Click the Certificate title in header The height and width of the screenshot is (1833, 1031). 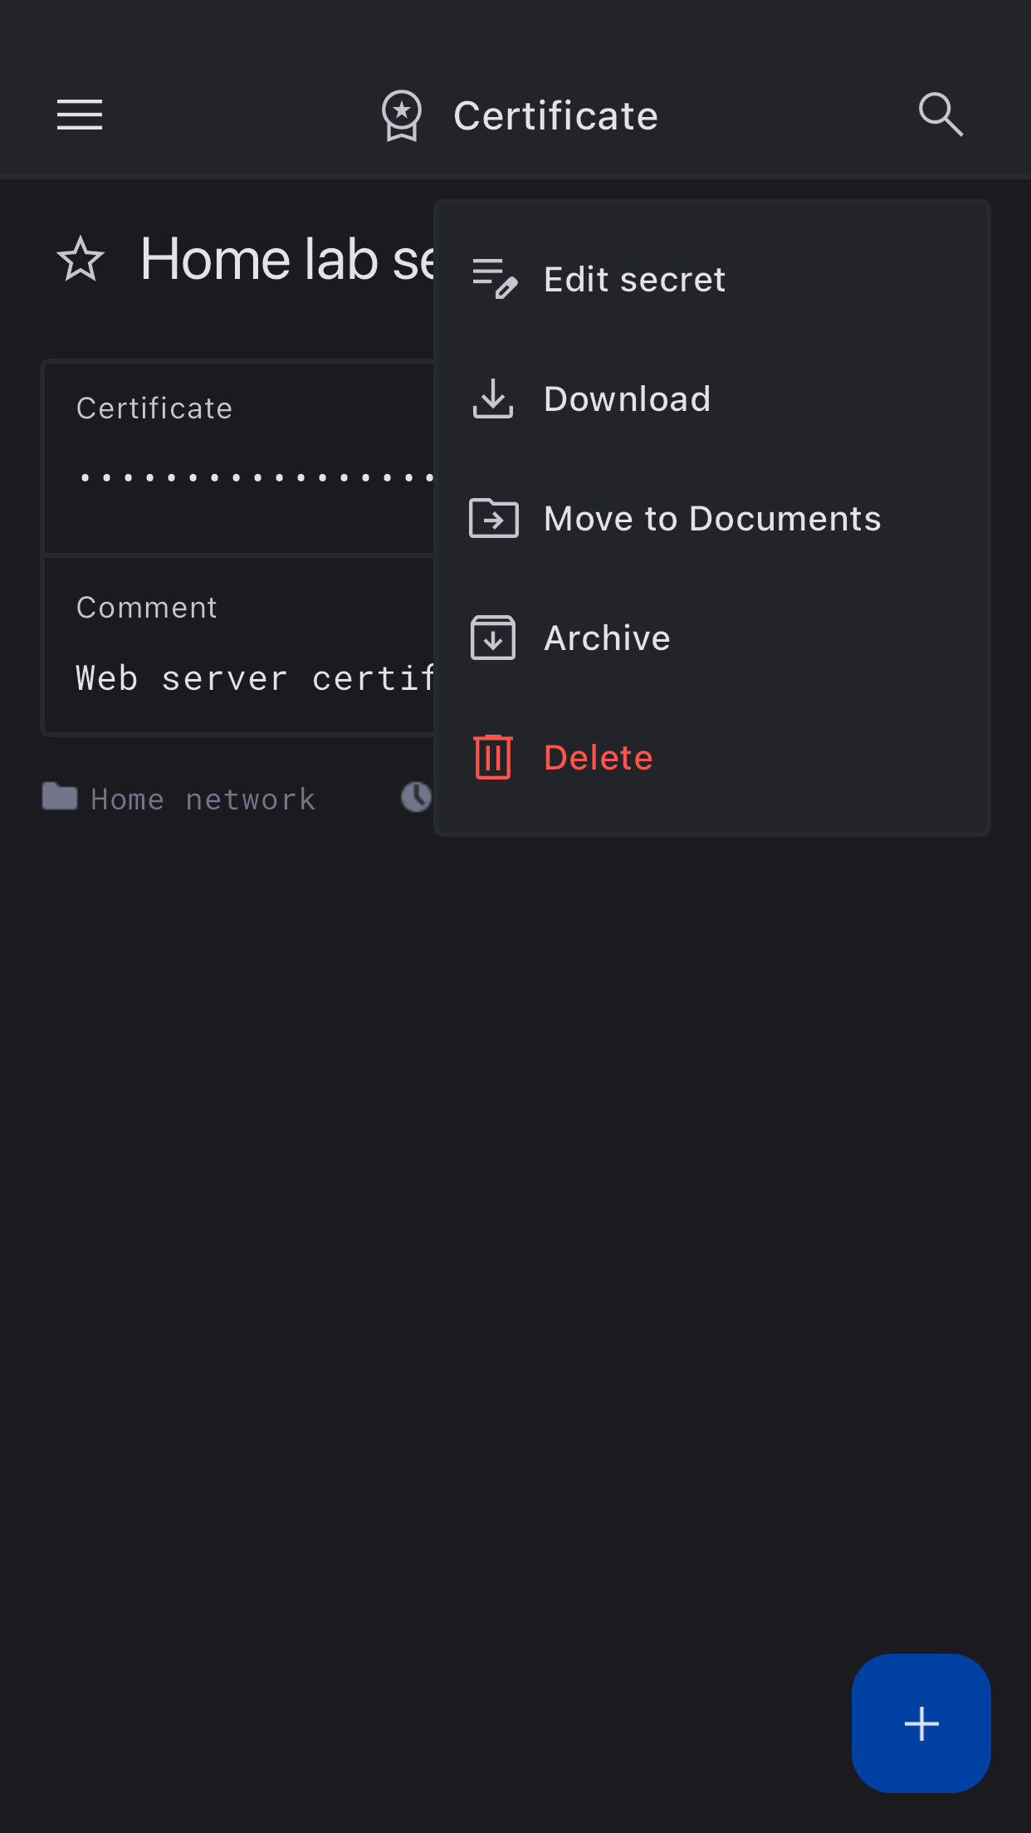click(555, 116)
